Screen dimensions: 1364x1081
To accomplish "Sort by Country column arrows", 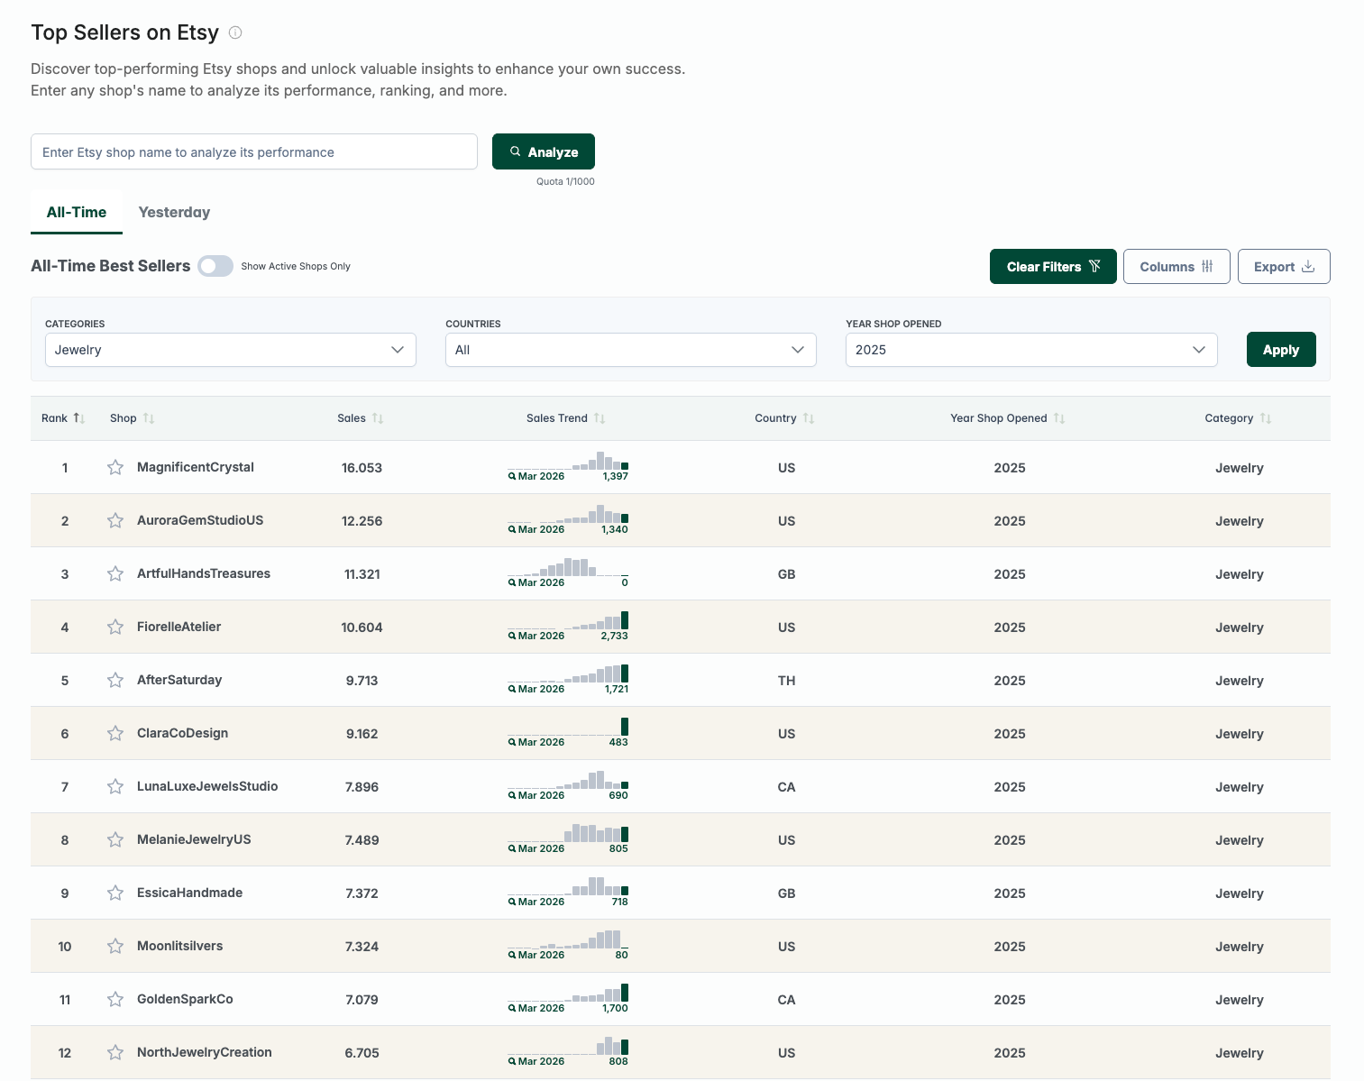I will click(809, 418).
